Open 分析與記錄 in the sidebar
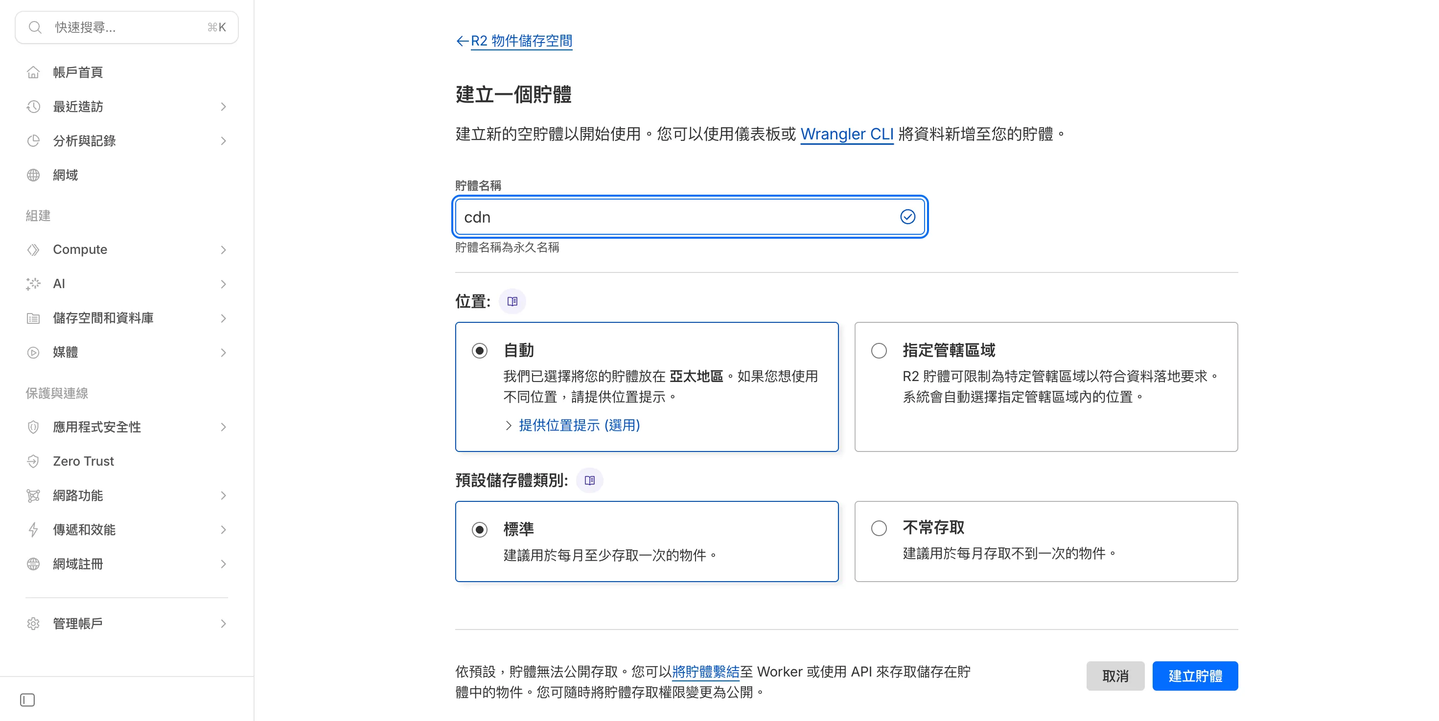Viewport: 1439px width, 721px height. coord(84,140)
